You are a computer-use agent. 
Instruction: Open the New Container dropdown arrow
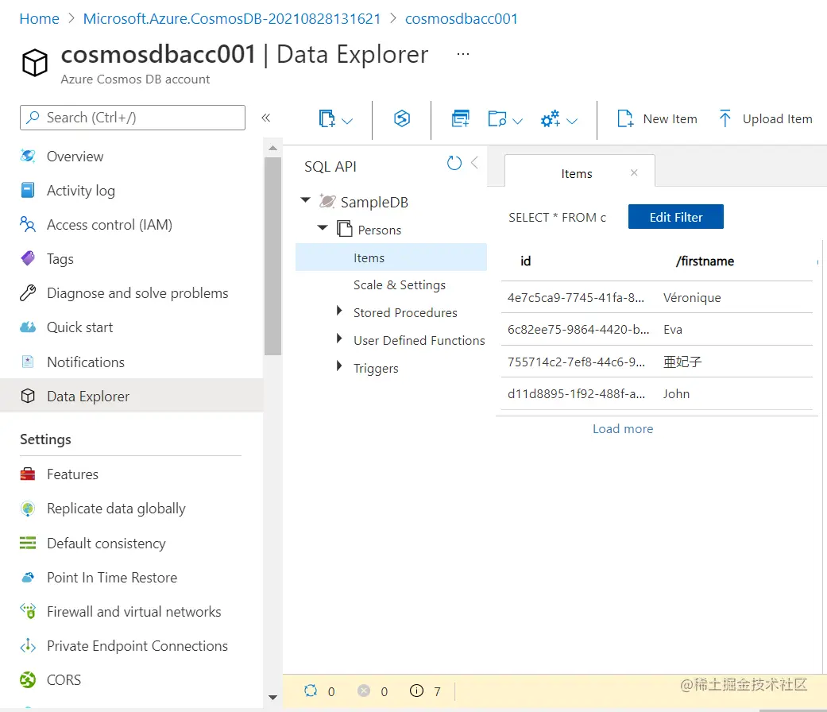coord(347,121)
